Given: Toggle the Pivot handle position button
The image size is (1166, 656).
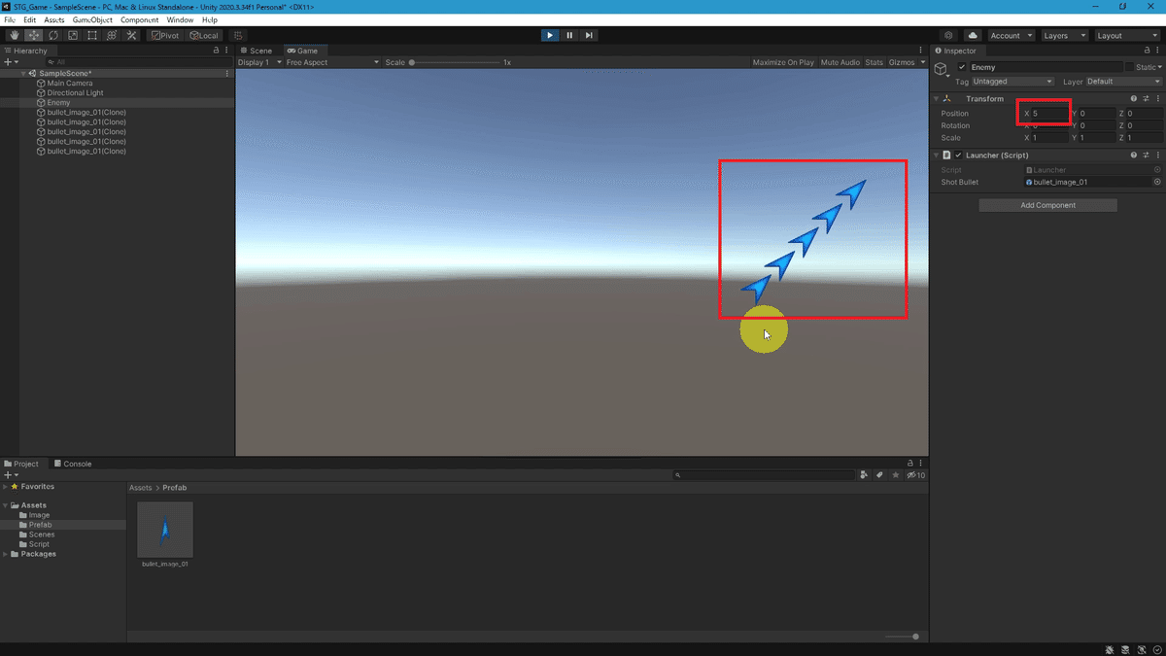Looking at the screenshot, I should (166, 36).
